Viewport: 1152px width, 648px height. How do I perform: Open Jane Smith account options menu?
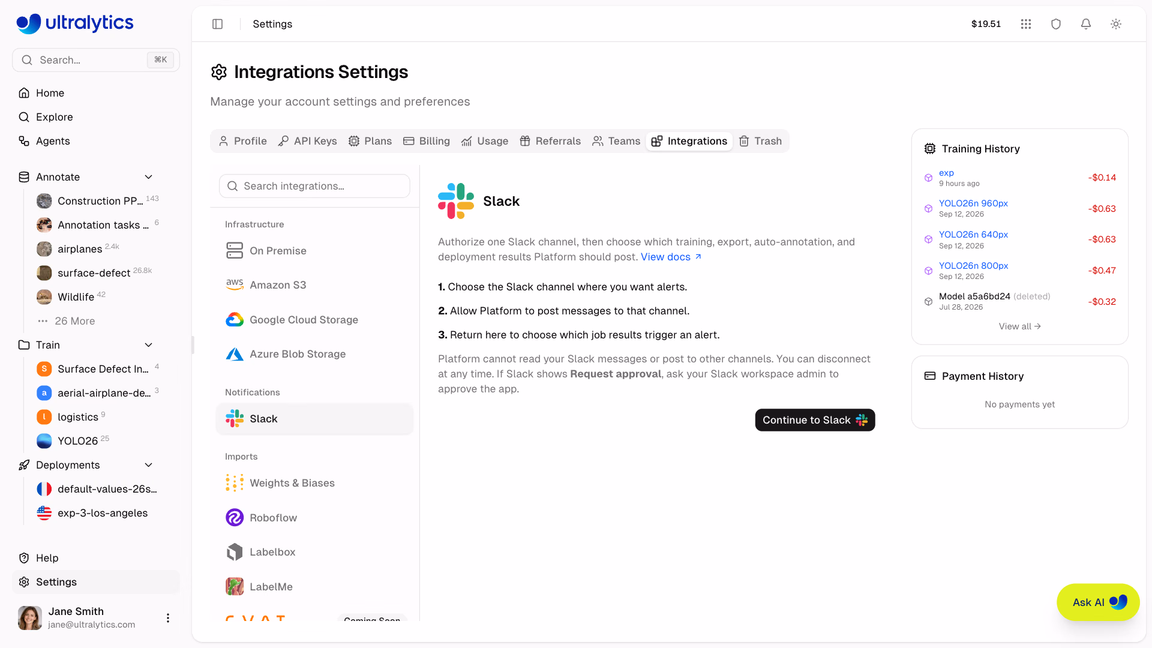[x=168, y=618]
